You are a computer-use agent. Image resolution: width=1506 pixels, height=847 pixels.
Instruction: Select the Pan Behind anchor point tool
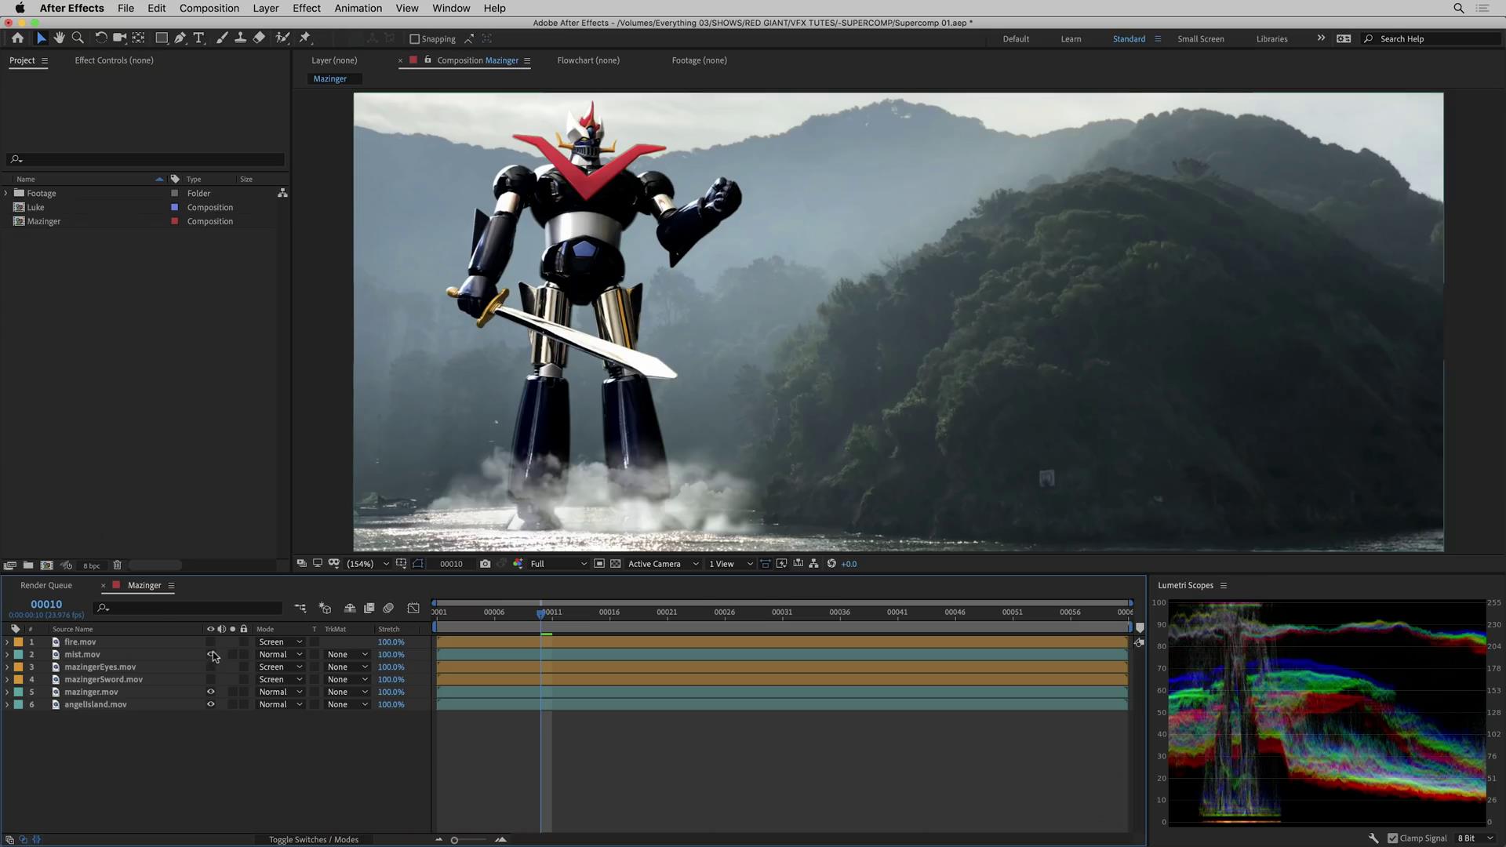tap(139, 38)
